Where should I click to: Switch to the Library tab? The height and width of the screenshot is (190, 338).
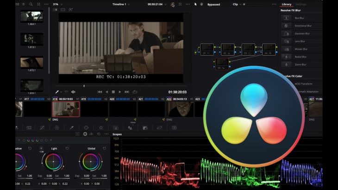click(286, 4)
